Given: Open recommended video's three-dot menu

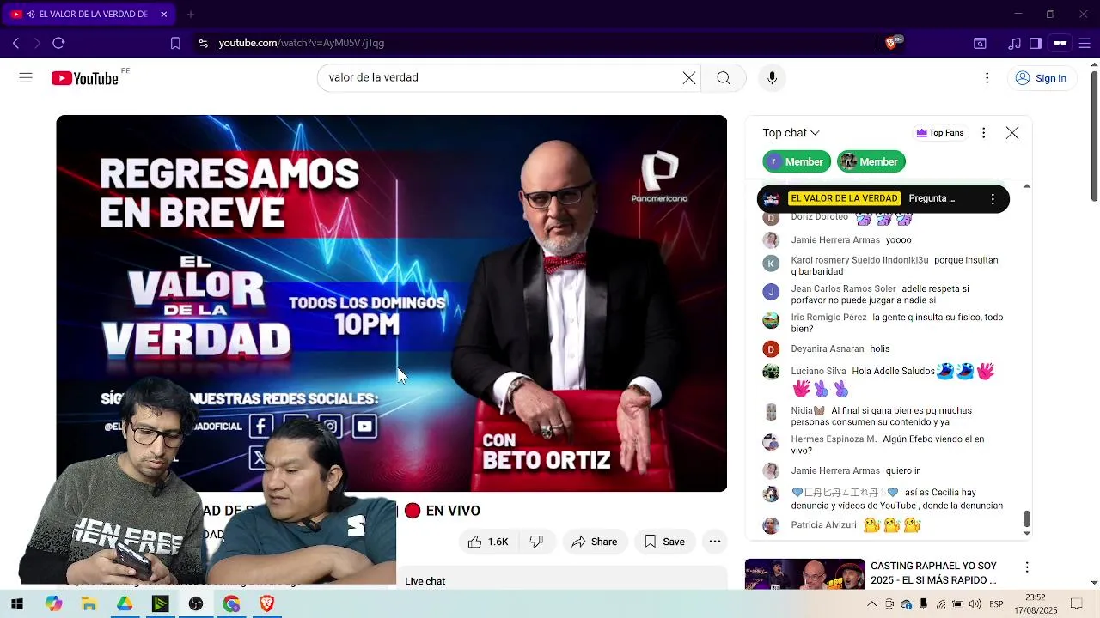Looking at the screenshot, I should coord(1027,567).
